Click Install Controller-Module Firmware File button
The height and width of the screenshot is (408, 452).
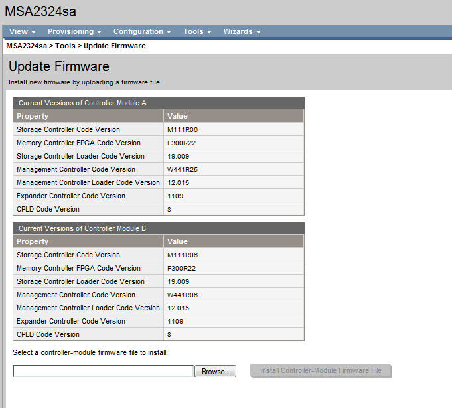(321, 371)
